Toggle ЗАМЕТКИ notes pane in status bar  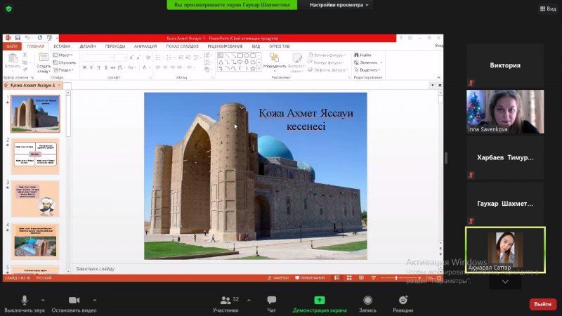[277, 278]
